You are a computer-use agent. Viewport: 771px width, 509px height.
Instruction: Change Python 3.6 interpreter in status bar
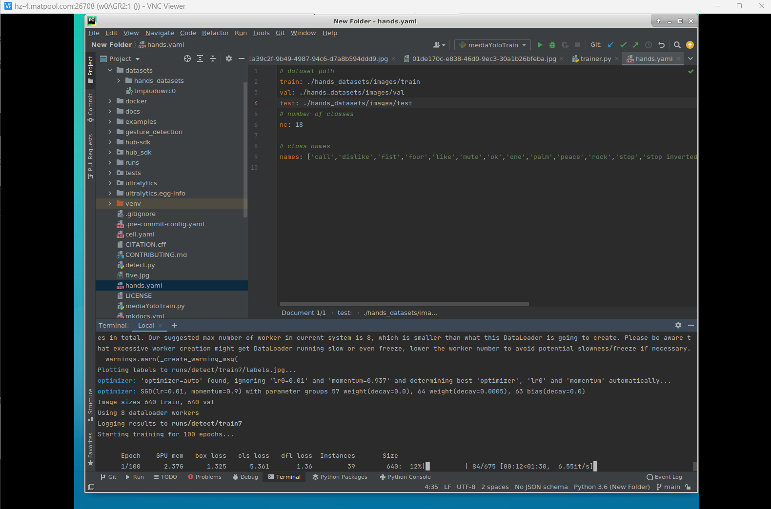[612, 487]
